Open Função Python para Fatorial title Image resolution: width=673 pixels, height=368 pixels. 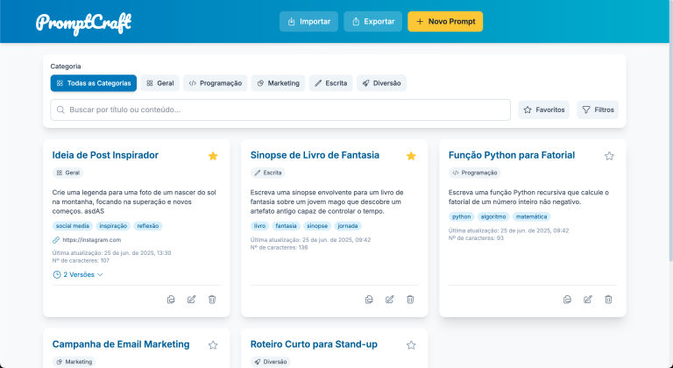512,155
